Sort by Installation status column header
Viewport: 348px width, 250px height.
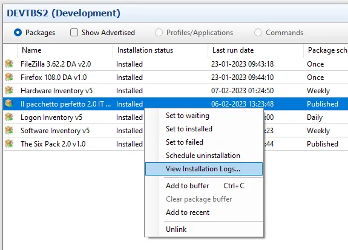(160, 50)
